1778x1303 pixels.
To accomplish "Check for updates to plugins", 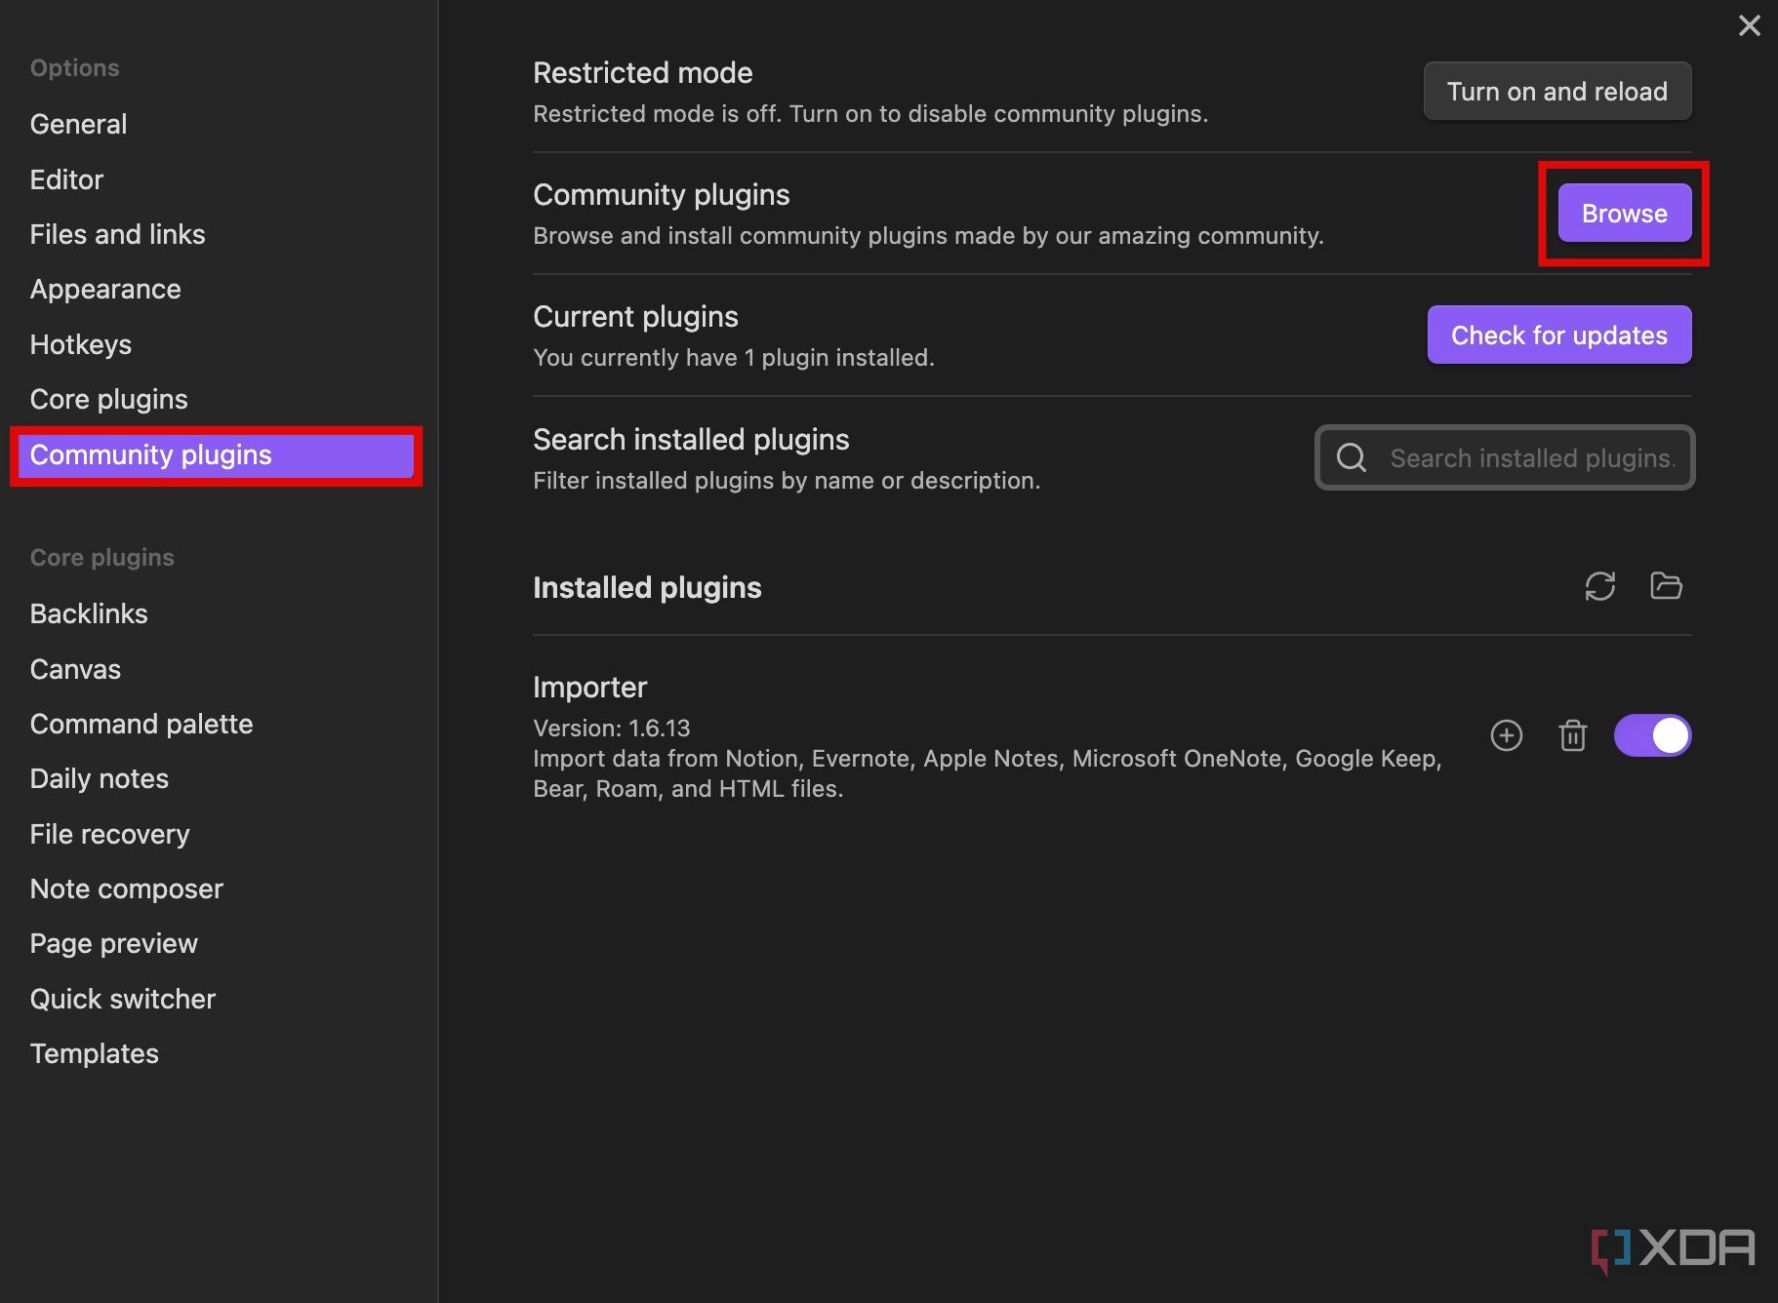I will (x=1558, y=335).
